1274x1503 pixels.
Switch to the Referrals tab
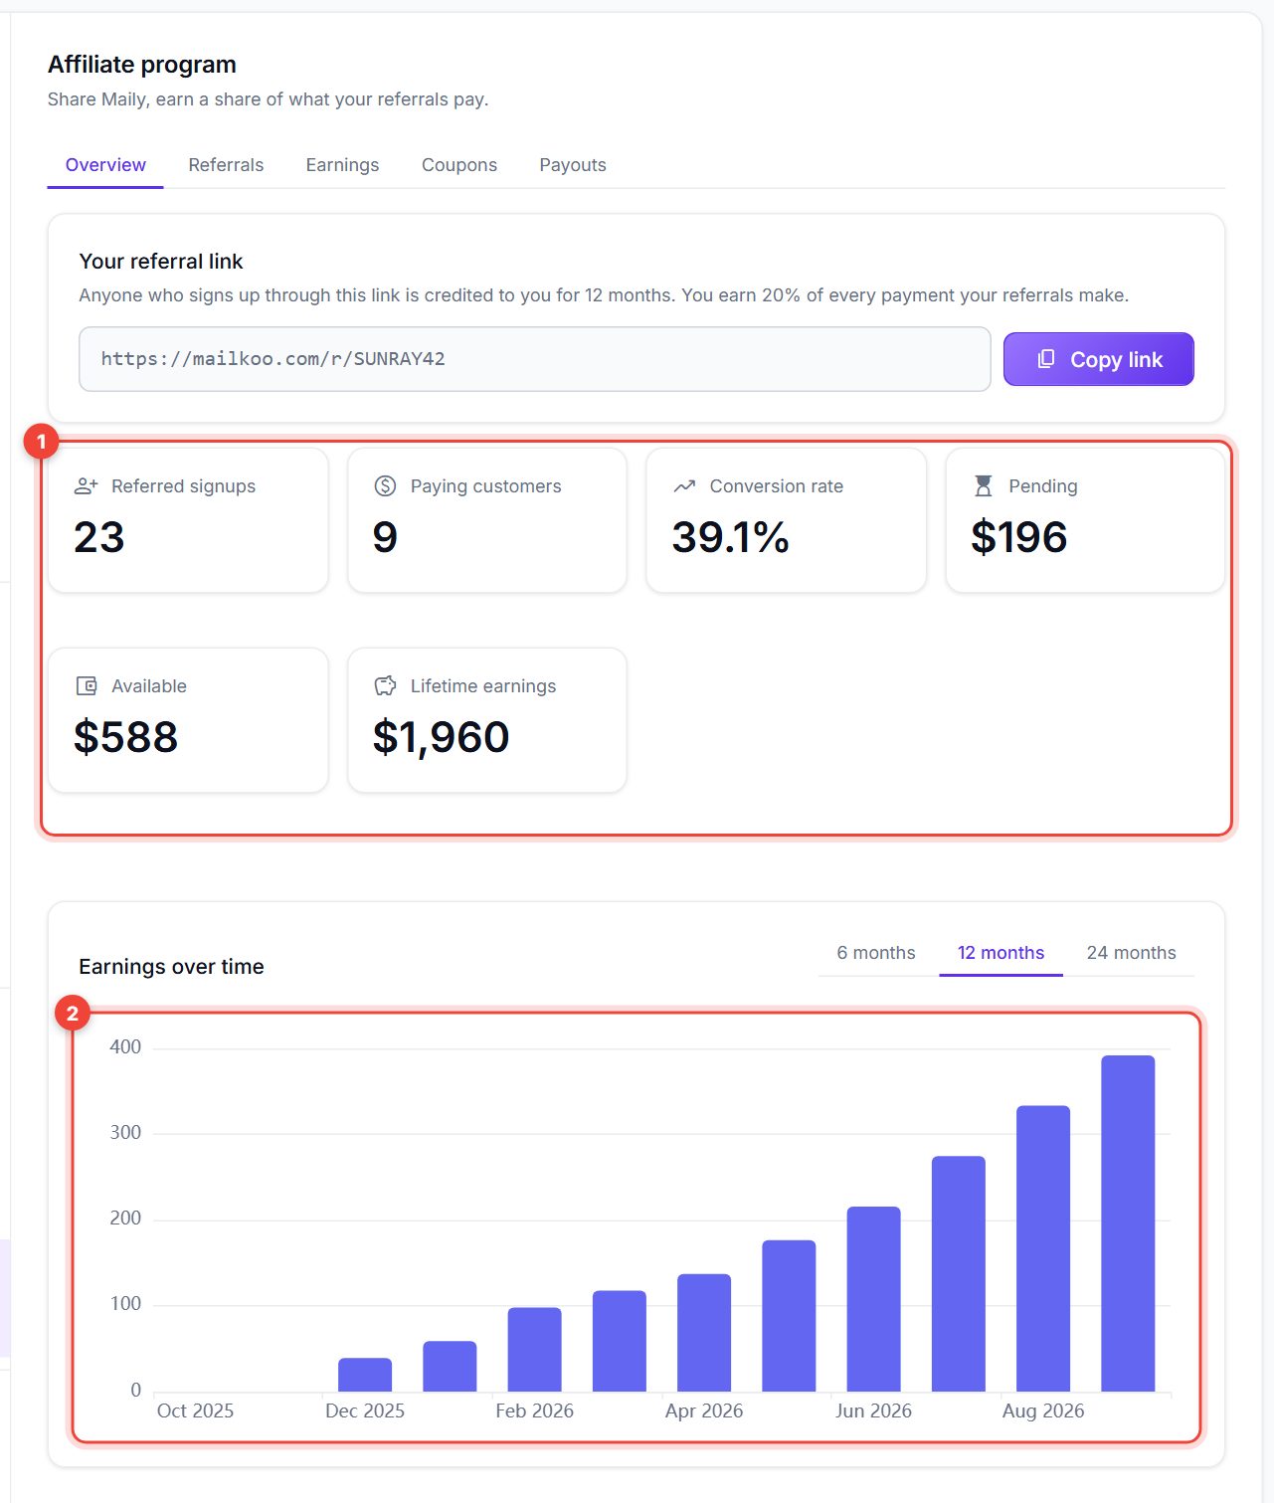point(226,165)
